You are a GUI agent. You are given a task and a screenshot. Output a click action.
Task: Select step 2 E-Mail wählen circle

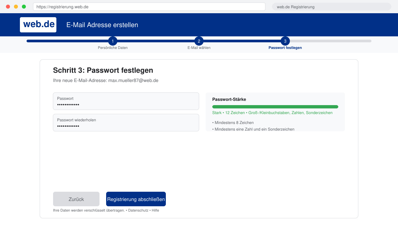199,41
